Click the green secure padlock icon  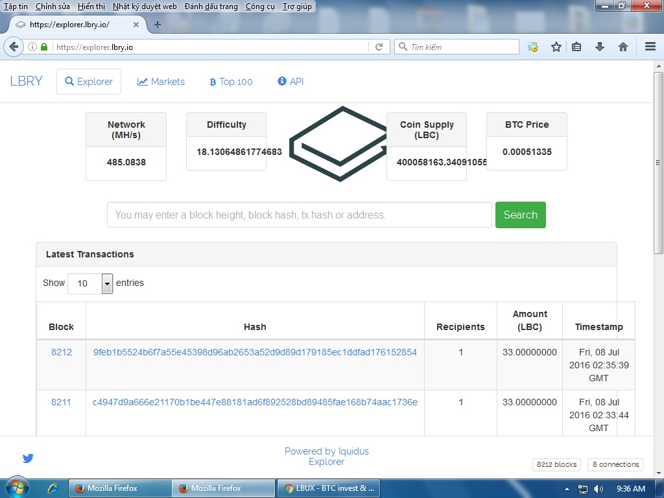[x=44, y=47]
